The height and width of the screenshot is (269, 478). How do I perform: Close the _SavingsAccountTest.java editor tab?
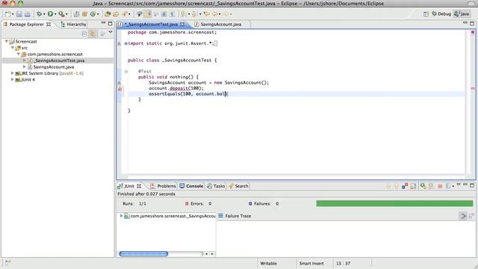[182, 24]
